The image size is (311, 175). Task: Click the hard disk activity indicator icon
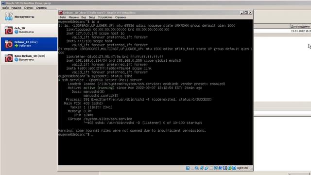[x=188, y=168]
